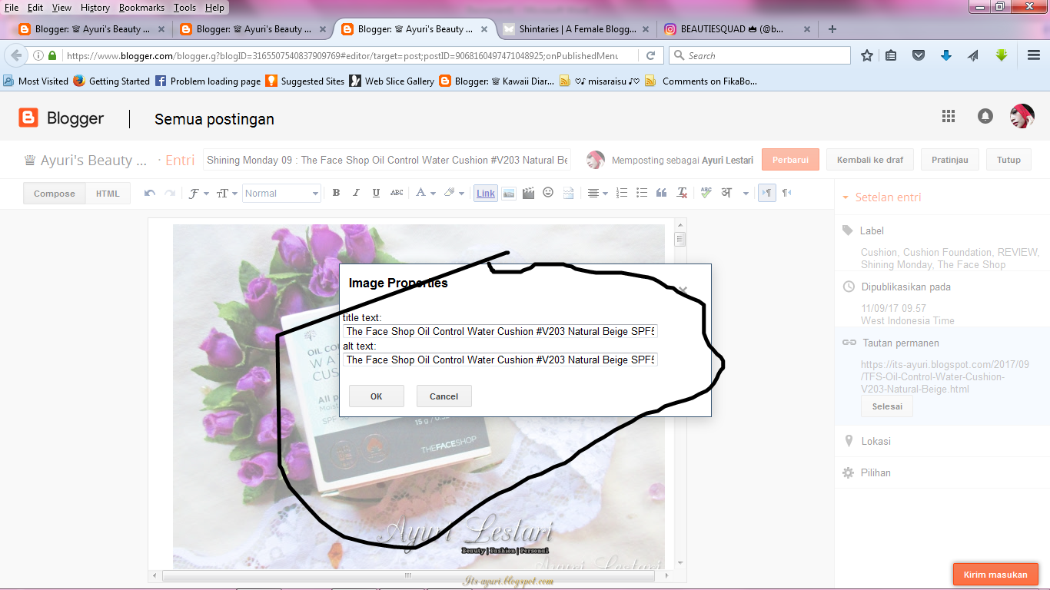
Task: Toggle strikethrough formatting
Action: pyautogui.click(x=397, y=194)
